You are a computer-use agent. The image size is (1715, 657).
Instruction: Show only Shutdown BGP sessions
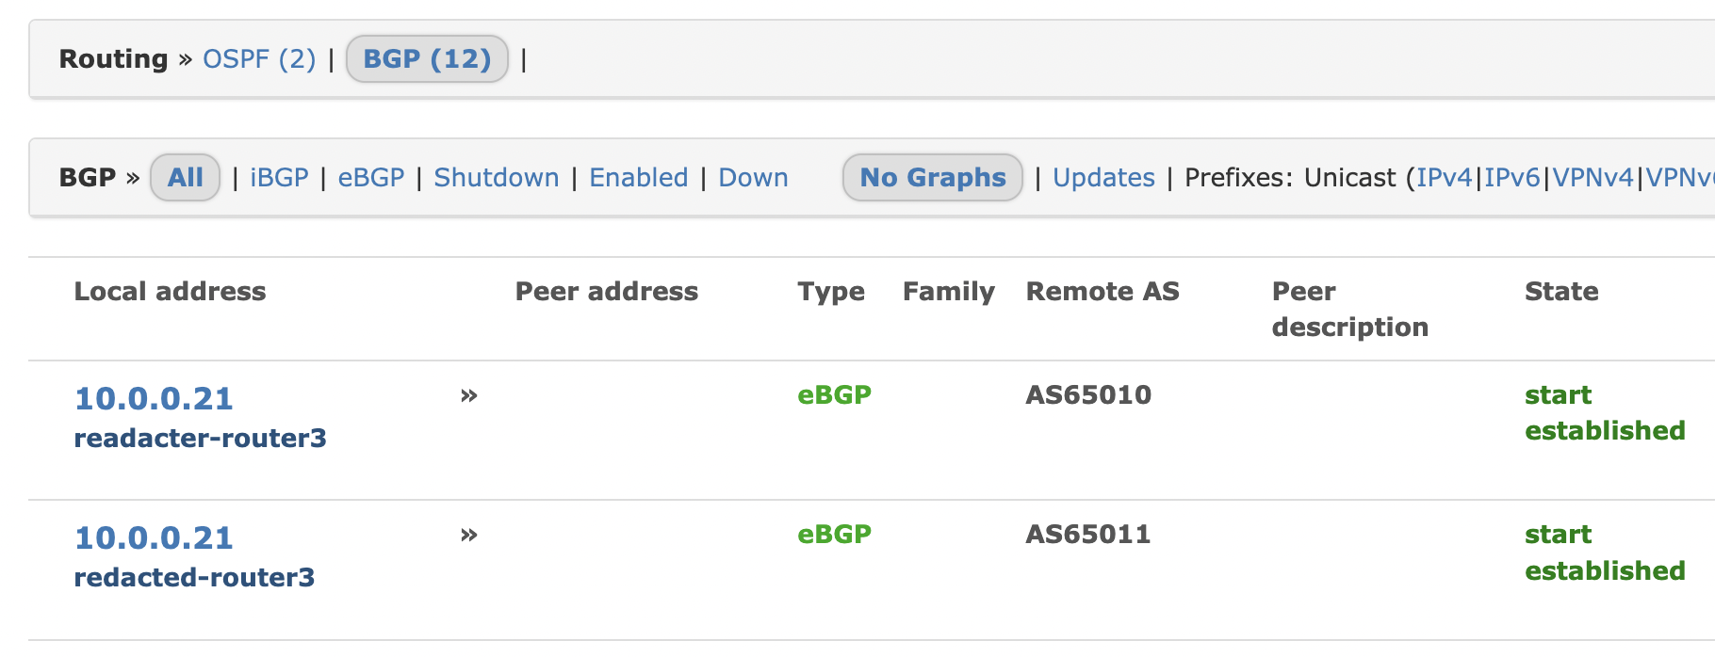coord(496,177)
